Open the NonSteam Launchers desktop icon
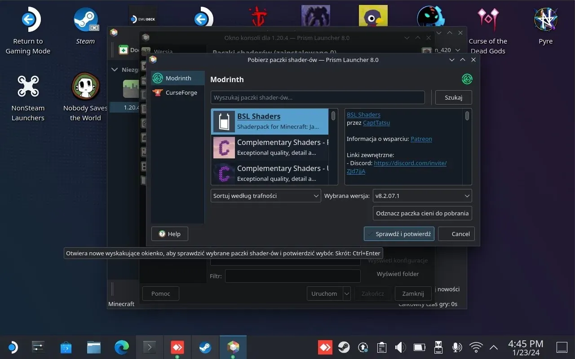Screen dimensions: 575x359 click(x=28, y=97)
